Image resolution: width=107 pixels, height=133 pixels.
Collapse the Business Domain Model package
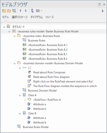click(14, 64)
